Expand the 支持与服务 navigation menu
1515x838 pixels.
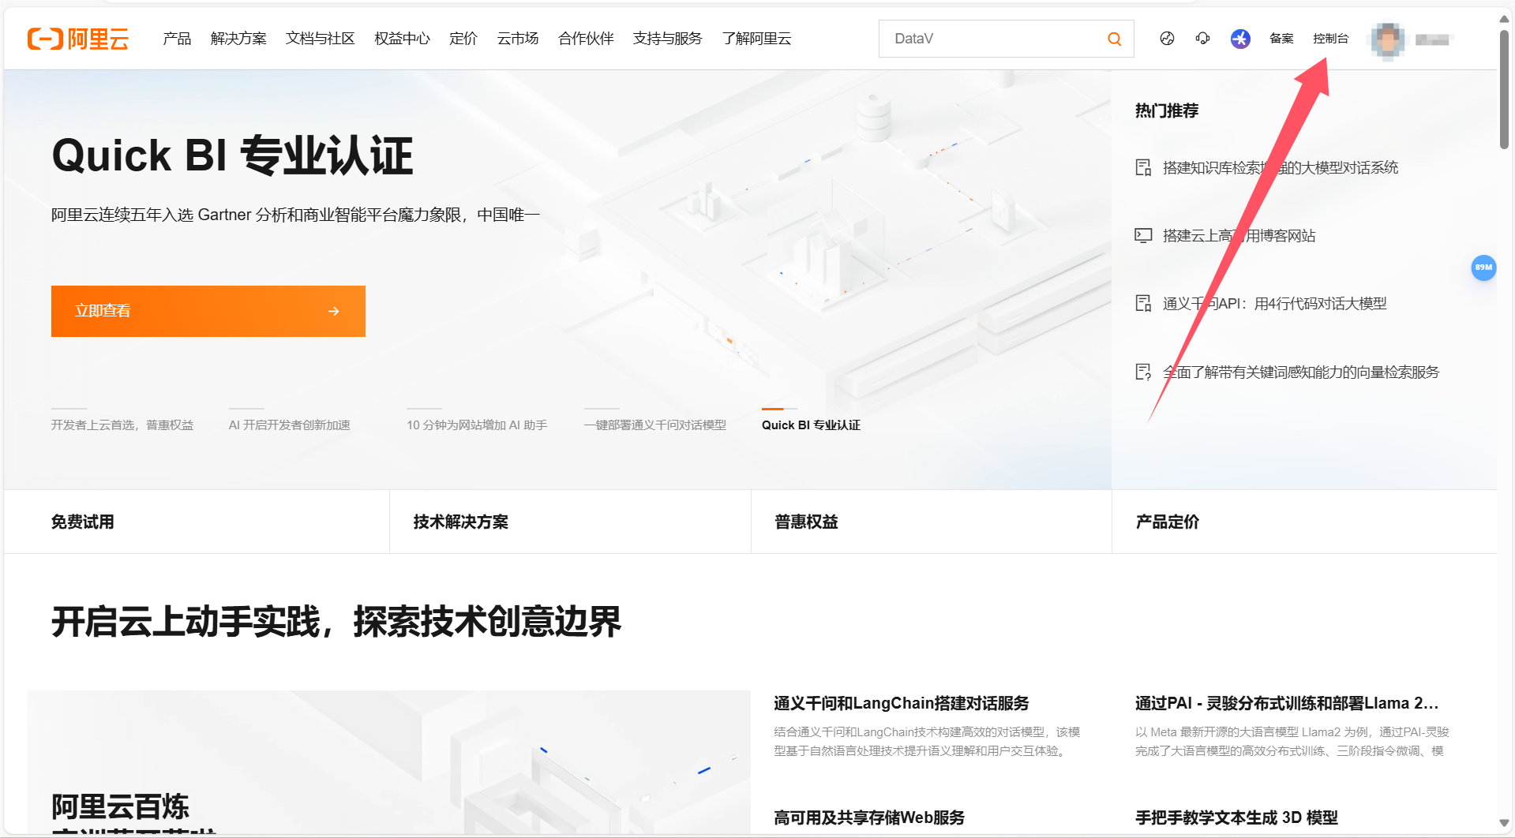[667, 39]
